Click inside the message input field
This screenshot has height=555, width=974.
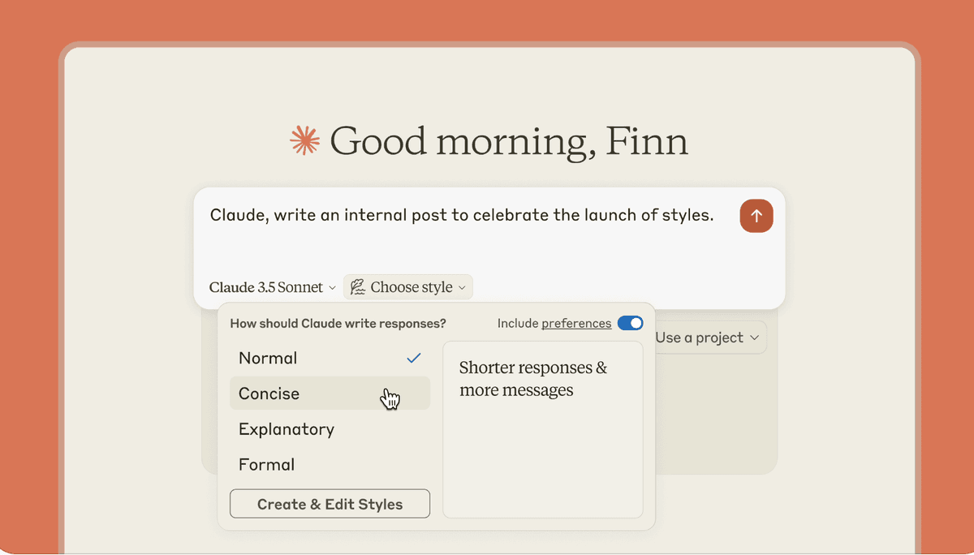[461, 215]
